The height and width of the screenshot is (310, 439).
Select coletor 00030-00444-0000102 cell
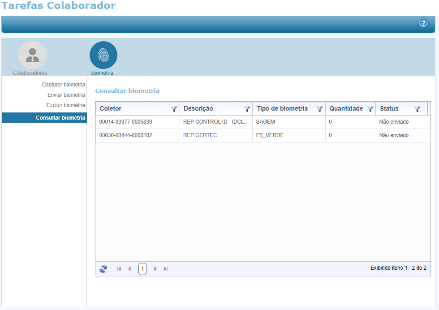138,135
